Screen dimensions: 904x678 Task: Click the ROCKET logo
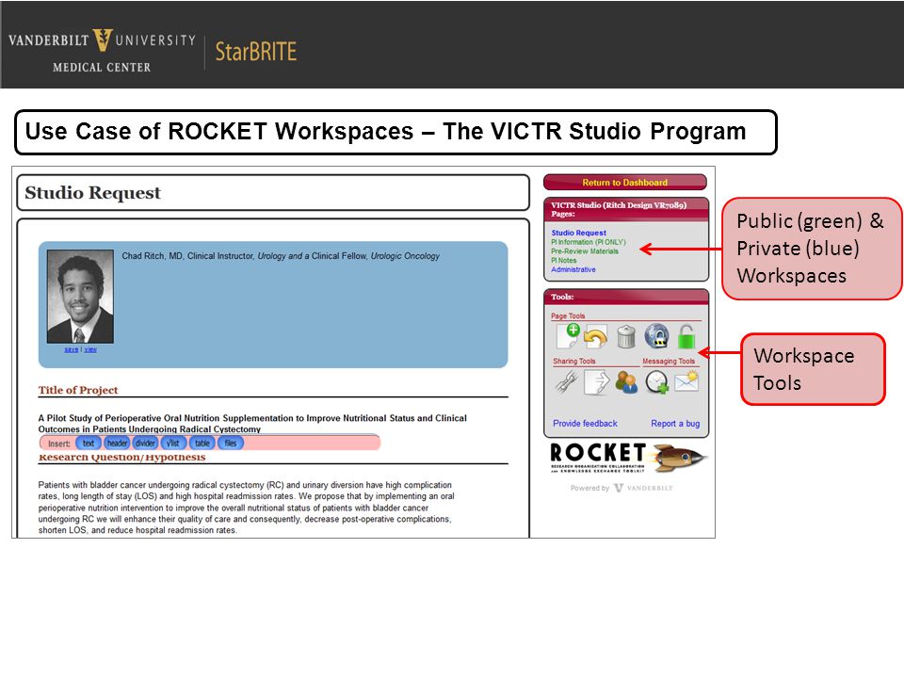tap(627, 458)
